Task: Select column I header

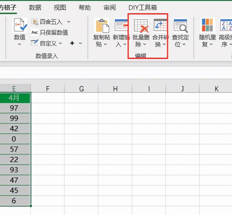Action: (149, 89)
